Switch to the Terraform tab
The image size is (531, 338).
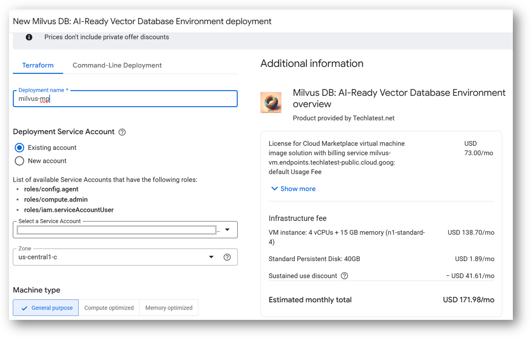click(38, 65)
